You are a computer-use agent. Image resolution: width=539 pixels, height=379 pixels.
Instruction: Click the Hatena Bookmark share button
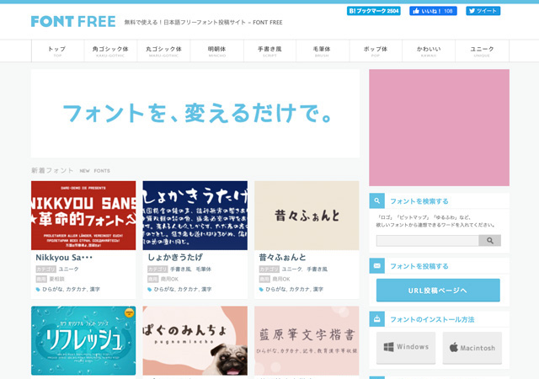click(x=374, y=11)
